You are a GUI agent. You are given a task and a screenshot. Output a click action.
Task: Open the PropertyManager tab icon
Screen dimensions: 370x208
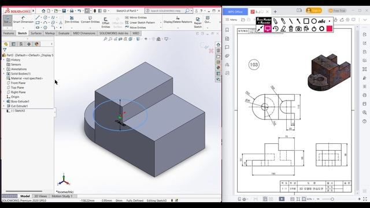coord(13,44)
